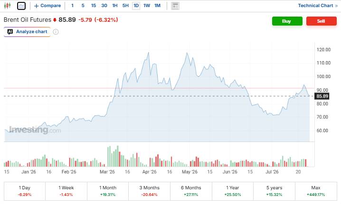Toggle the news overlay icon
This screenshot has height=204, width=341.
tap(175, 6)
